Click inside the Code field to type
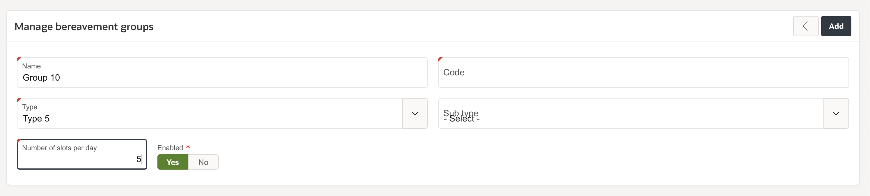Viewport: 870px width, 196px height. pos(643,72)
